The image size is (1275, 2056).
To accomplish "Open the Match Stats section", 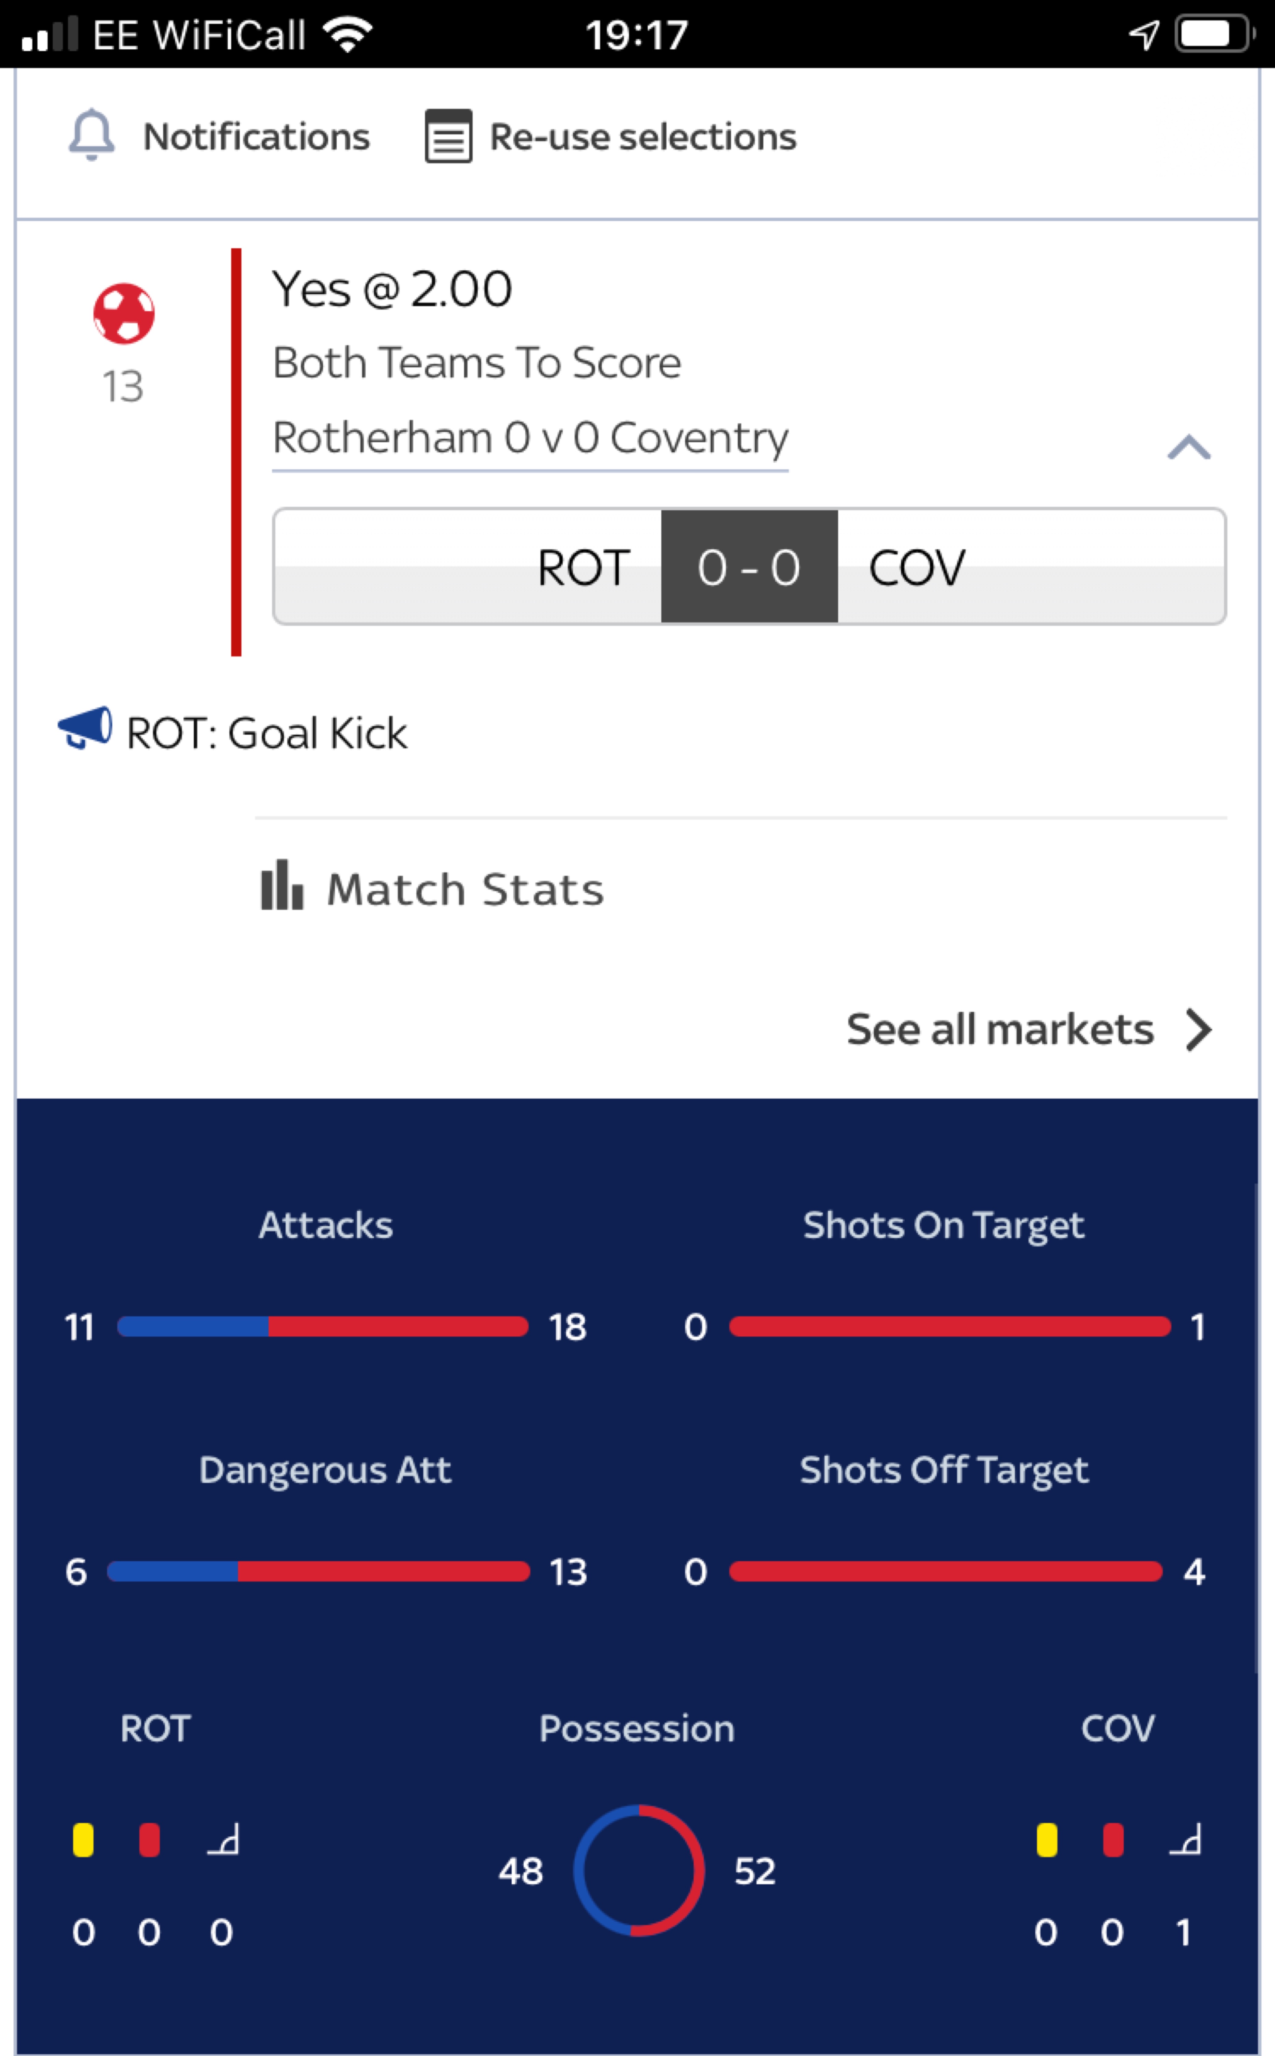I will 465,889.
